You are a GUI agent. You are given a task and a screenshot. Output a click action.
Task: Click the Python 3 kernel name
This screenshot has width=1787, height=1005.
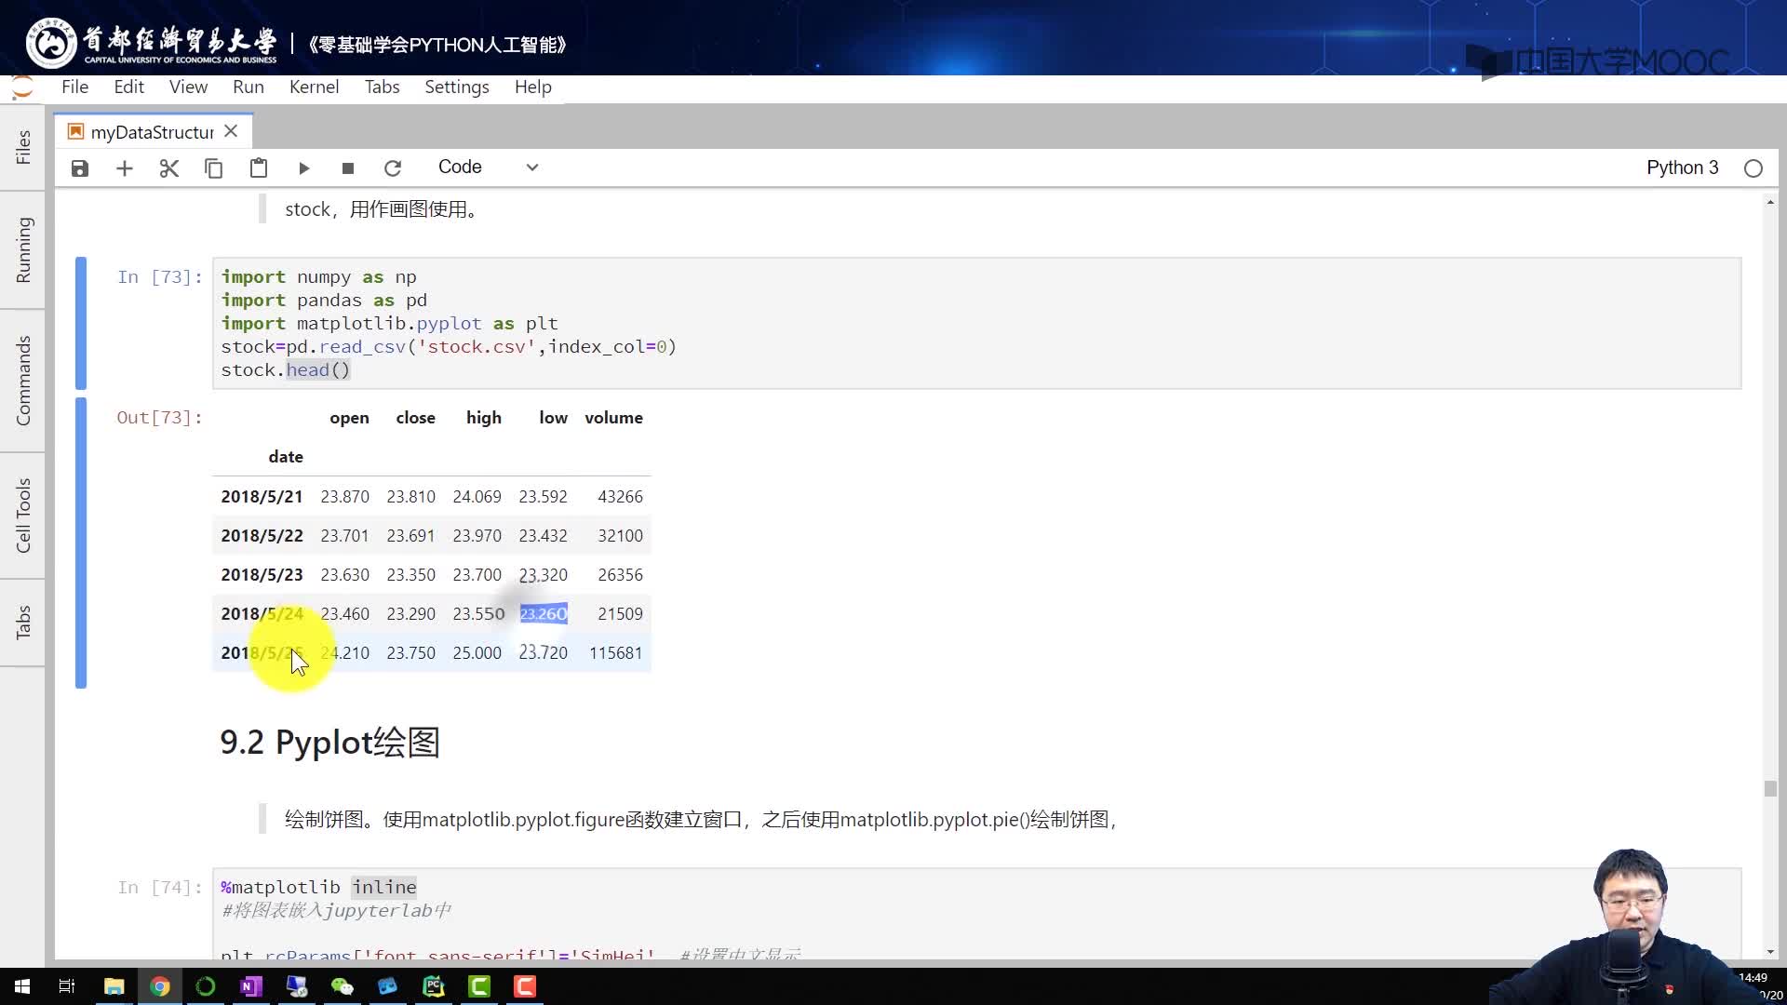tap(1682, 167)
